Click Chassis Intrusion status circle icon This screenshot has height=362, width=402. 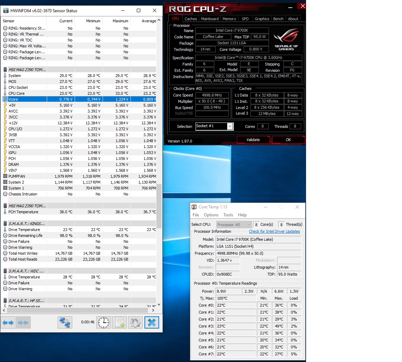(5, 194)
